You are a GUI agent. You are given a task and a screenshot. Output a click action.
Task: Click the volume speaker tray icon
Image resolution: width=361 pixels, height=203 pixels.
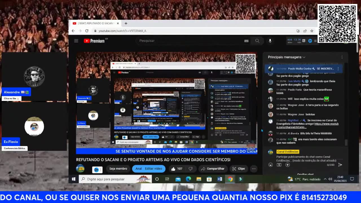[x=330, y=179]
